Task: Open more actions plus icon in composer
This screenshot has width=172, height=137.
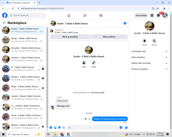Action: (51, 127)
